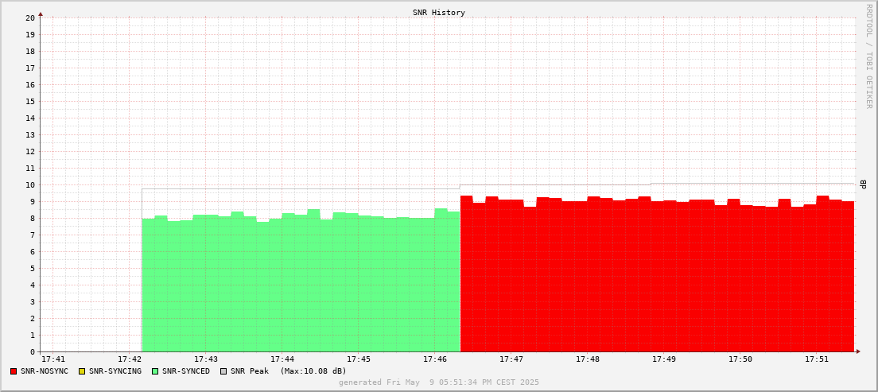The width and height of the screenshot is (878, 392).
Task: Click the red SNR-NOSYNC legend swatch
Action: coord(14,371)
